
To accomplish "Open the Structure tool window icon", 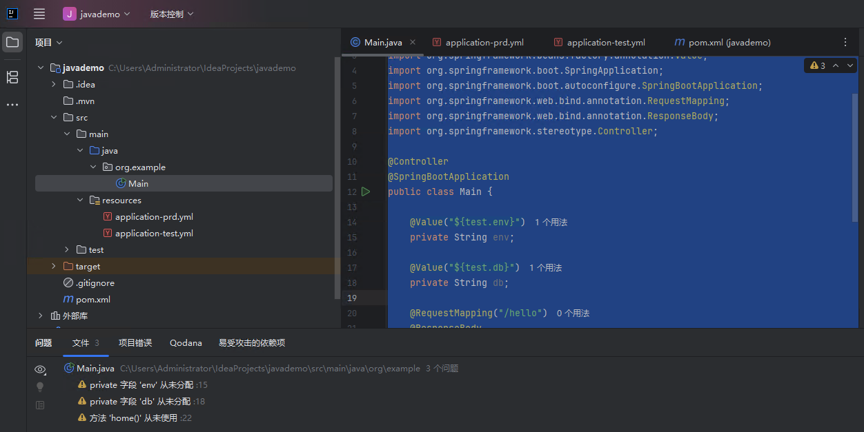I will tap(12, 77).
